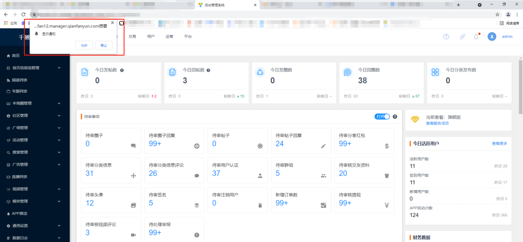Open the 待审分类信息 31 card
Viewport: 523px width, 242px height.
pos(111,170)
